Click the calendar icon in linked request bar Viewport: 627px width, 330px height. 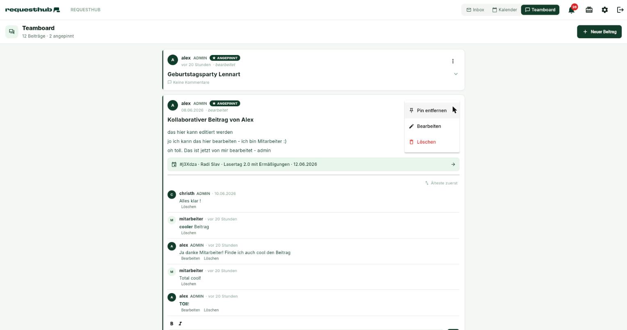pos(174,164)
